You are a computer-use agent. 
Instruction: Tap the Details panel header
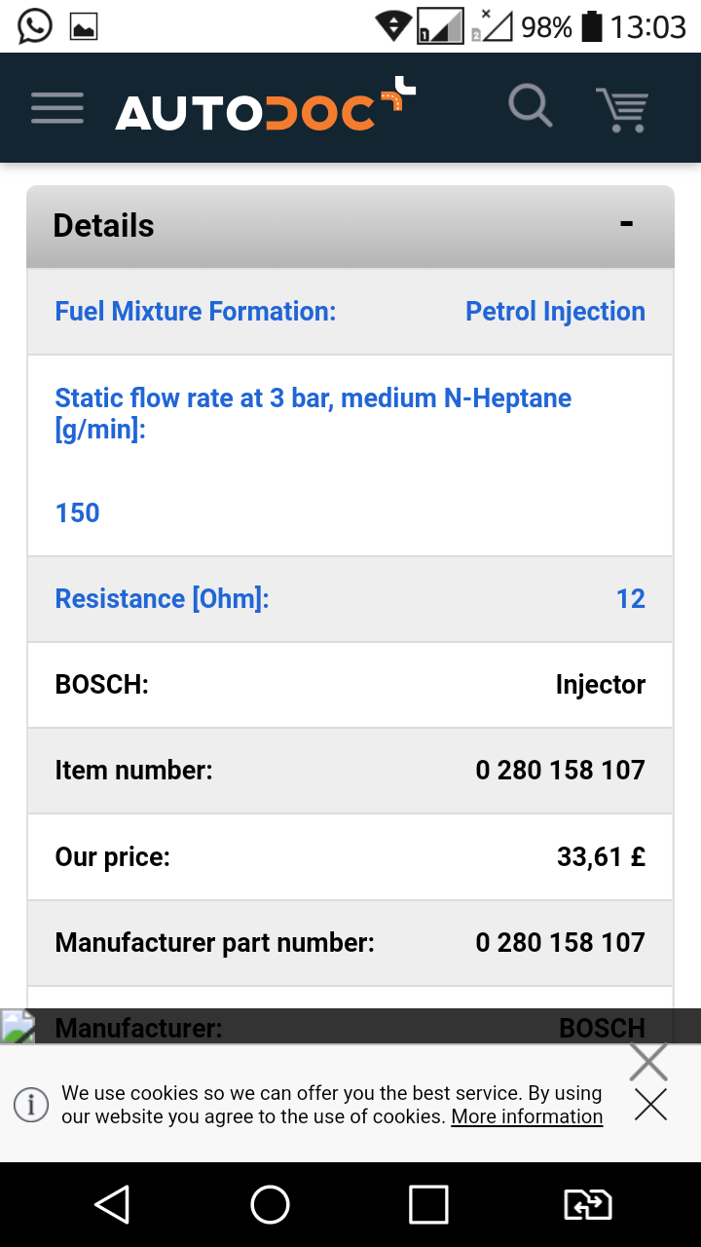coord(103,226)
